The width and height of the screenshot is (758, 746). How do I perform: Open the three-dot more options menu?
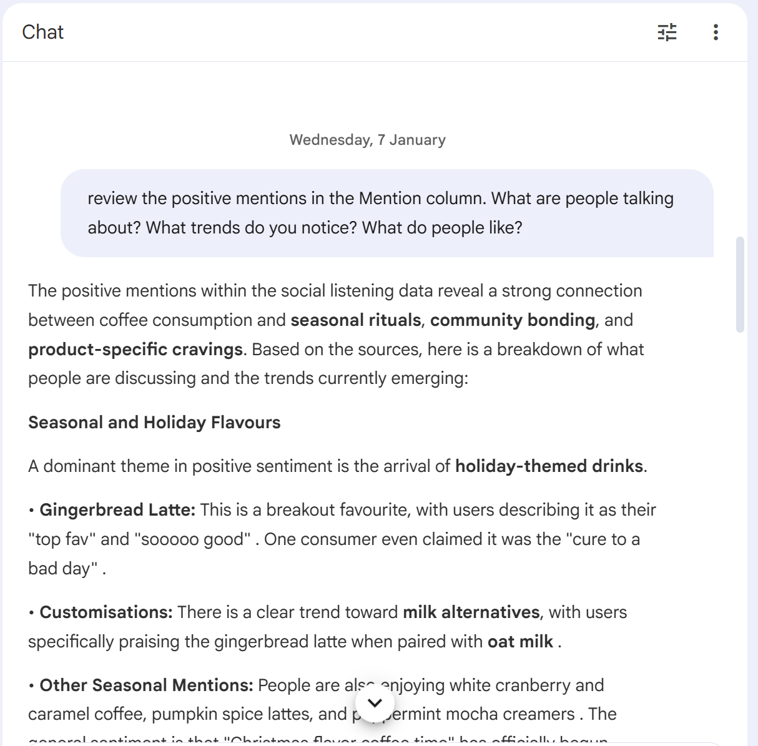pos(716,32)
